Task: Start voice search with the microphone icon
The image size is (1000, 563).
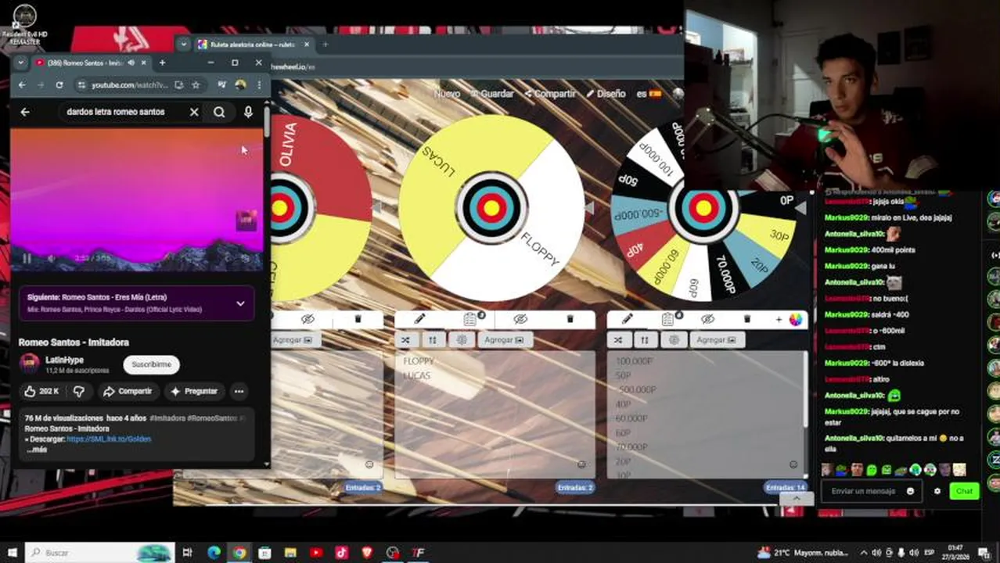Action: click(248, 112)
